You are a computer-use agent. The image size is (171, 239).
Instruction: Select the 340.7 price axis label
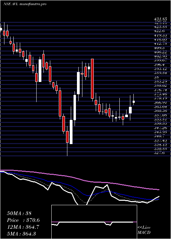click(159, 136)
